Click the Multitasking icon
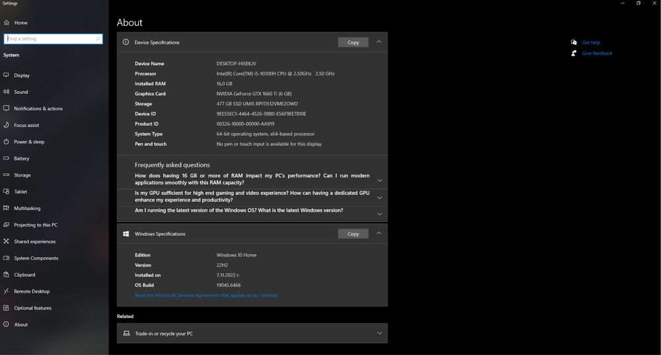661x355 pixels. pos(7,208)
